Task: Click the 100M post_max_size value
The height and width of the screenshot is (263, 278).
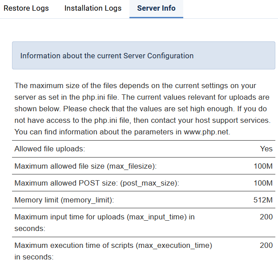Action: 263,183
